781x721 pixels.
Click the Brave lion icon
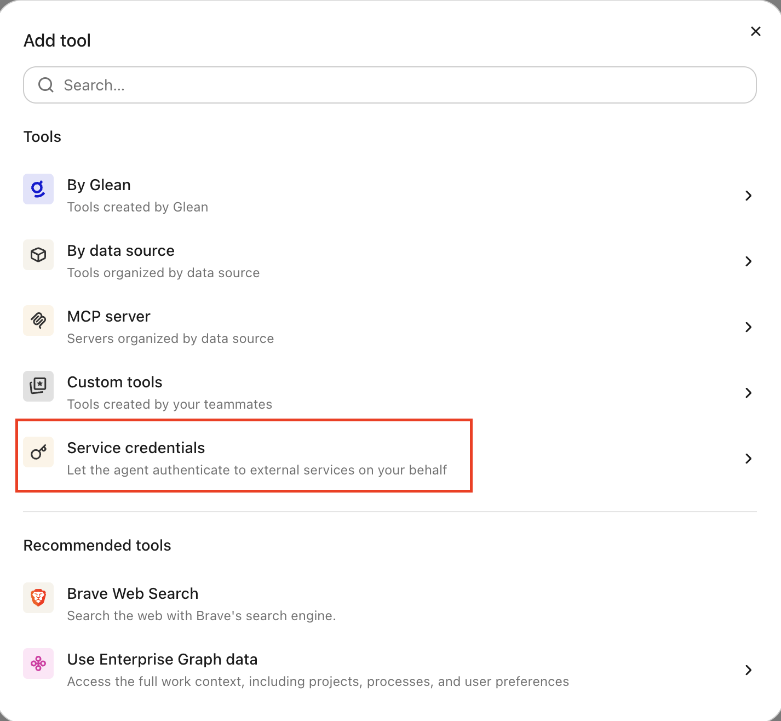click(x=38, y=598)
